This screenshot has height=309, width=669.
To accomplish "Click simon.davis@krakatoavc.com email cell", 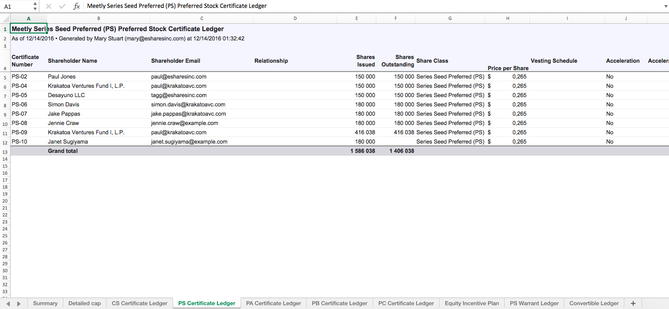I will click(x=202, y=105).
